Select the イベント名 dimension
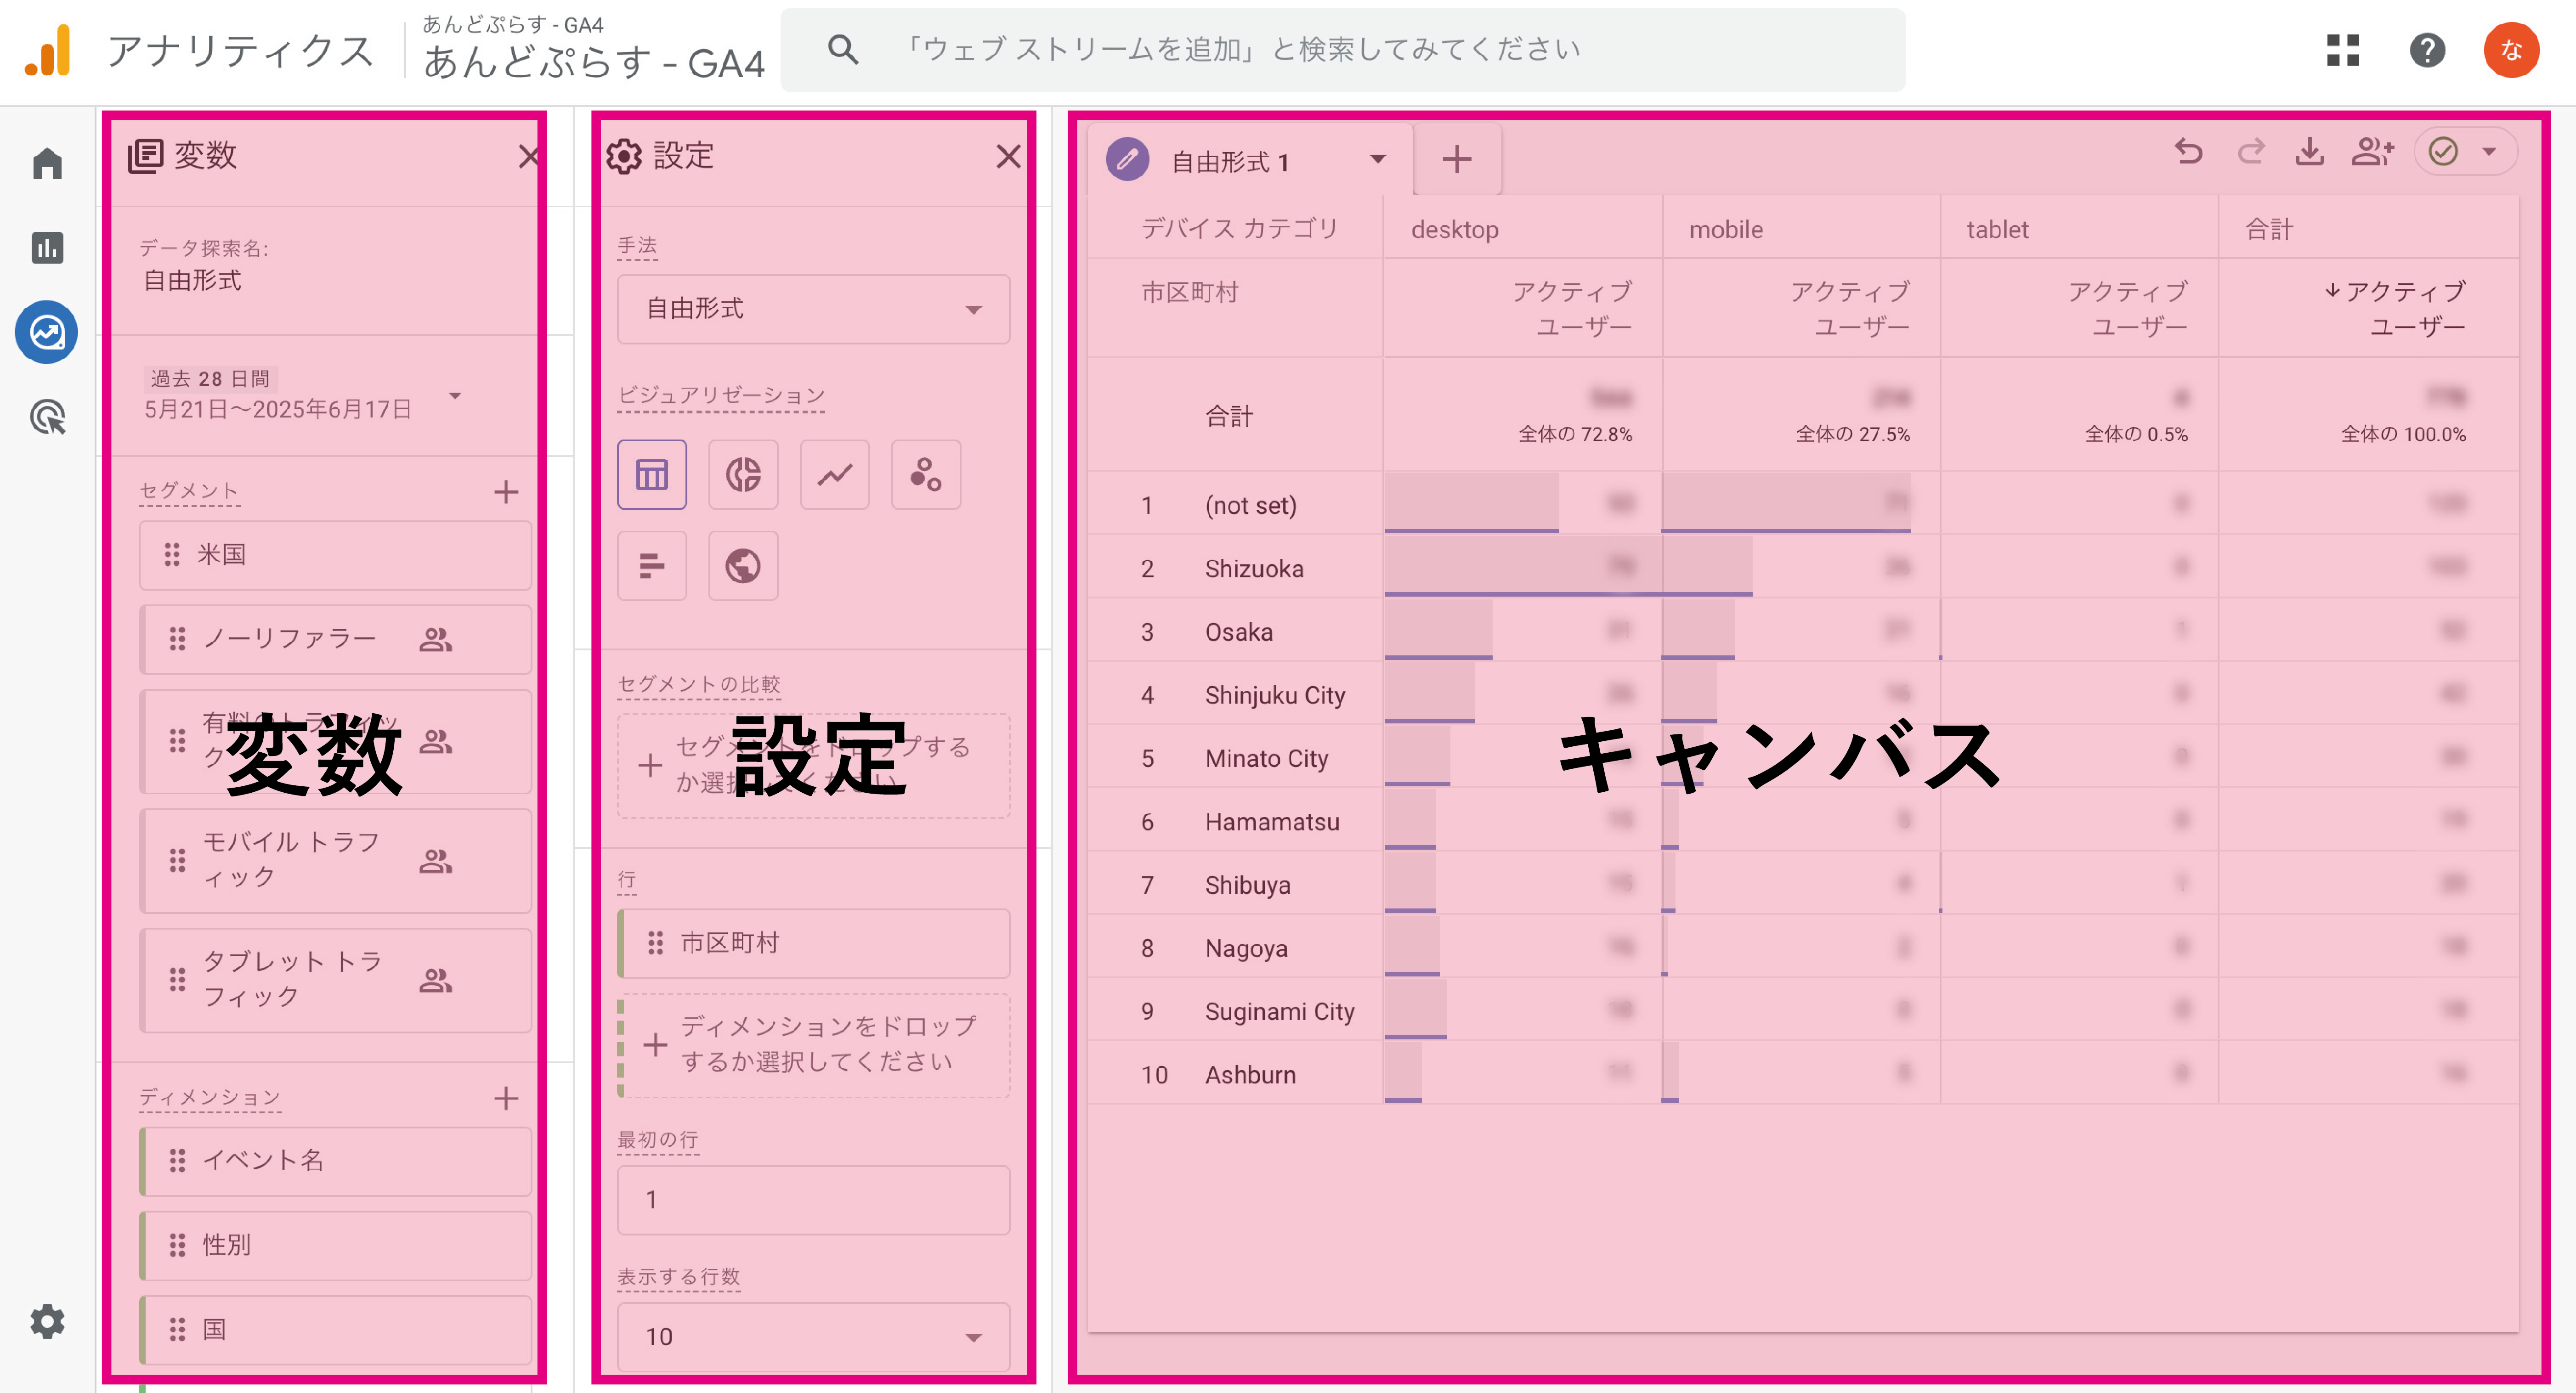This screenshot has width=2576, height=1393. coord(335,1160)
